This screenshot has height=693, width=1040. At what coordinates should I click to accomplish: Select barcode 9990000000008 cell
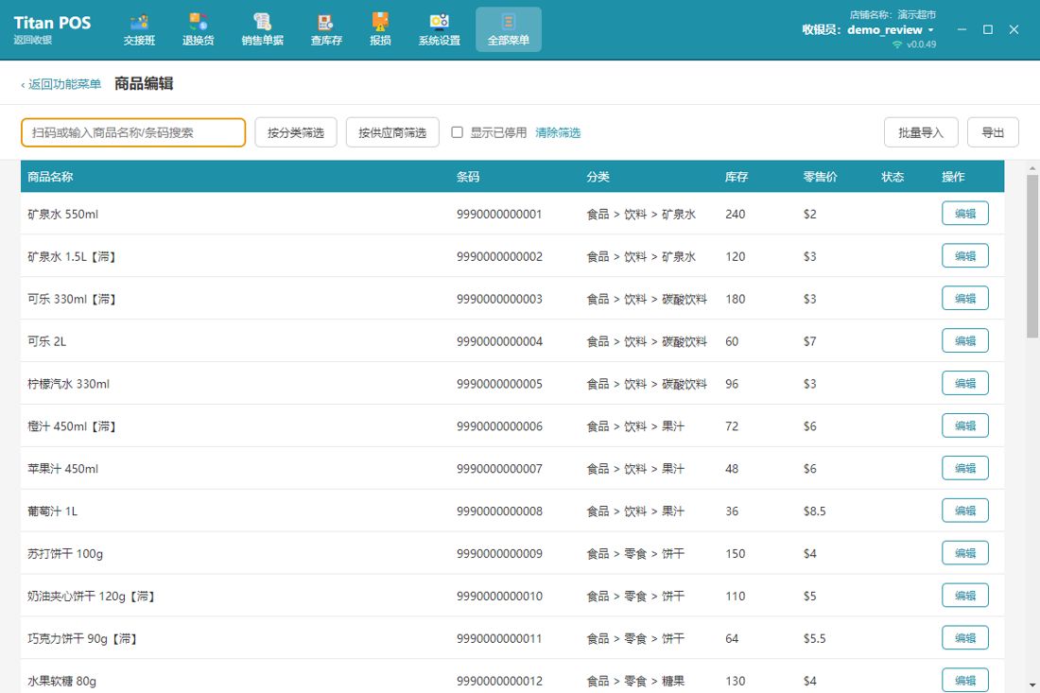(499, 511)
